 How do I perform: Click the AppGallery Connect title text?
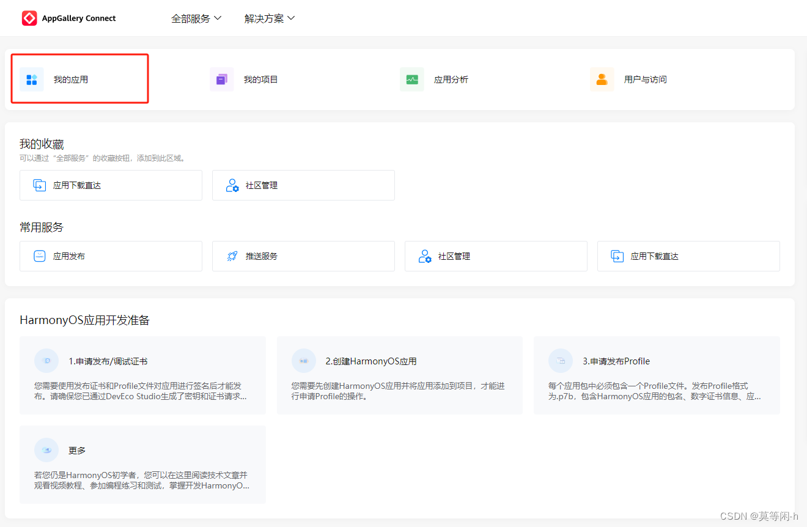(x=79, y=18)
